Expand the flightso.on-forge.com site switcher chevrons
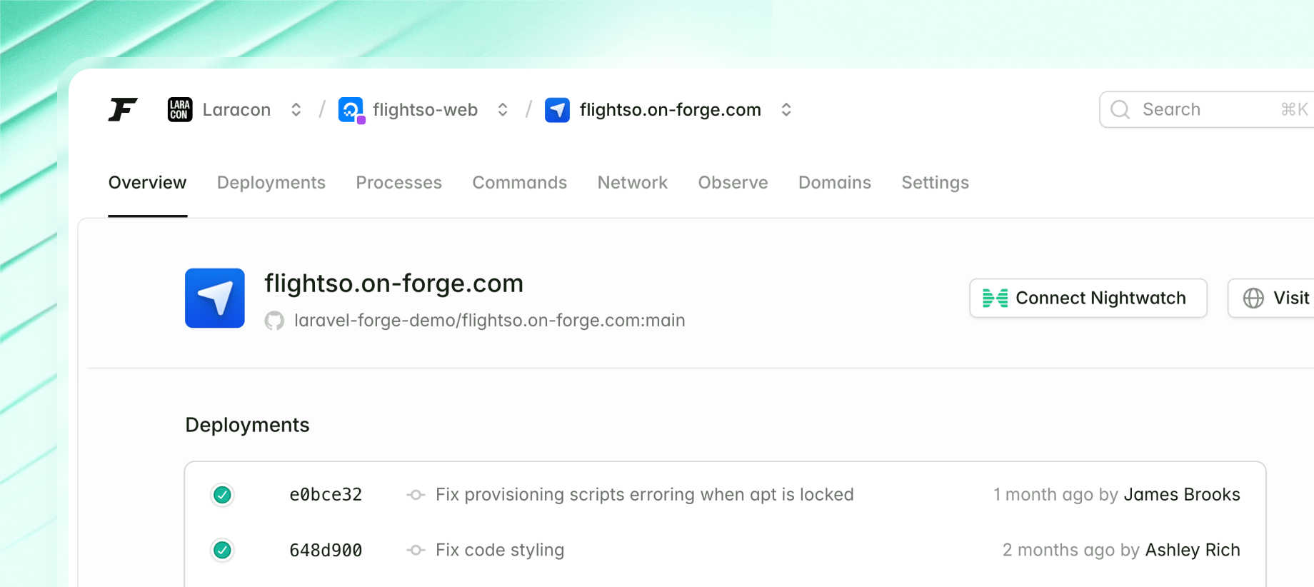The width and height of the screenshot is (1314, 587). pyautogui.click(x=786, y=109)
